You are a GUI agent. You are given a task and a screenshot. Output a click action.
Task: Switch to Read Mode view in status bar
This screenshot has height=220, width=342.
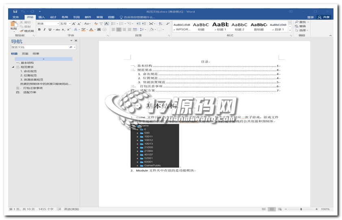(x=264, y=209)
